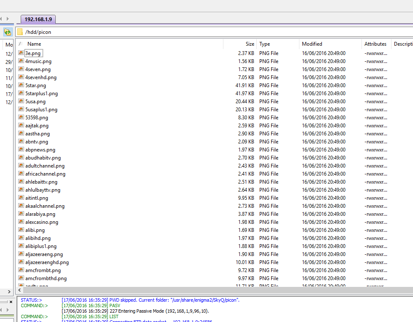The height and width of the screenshot is (322, 413).
Task: Select the 3e.png file icon
Action: coord(21,53)
